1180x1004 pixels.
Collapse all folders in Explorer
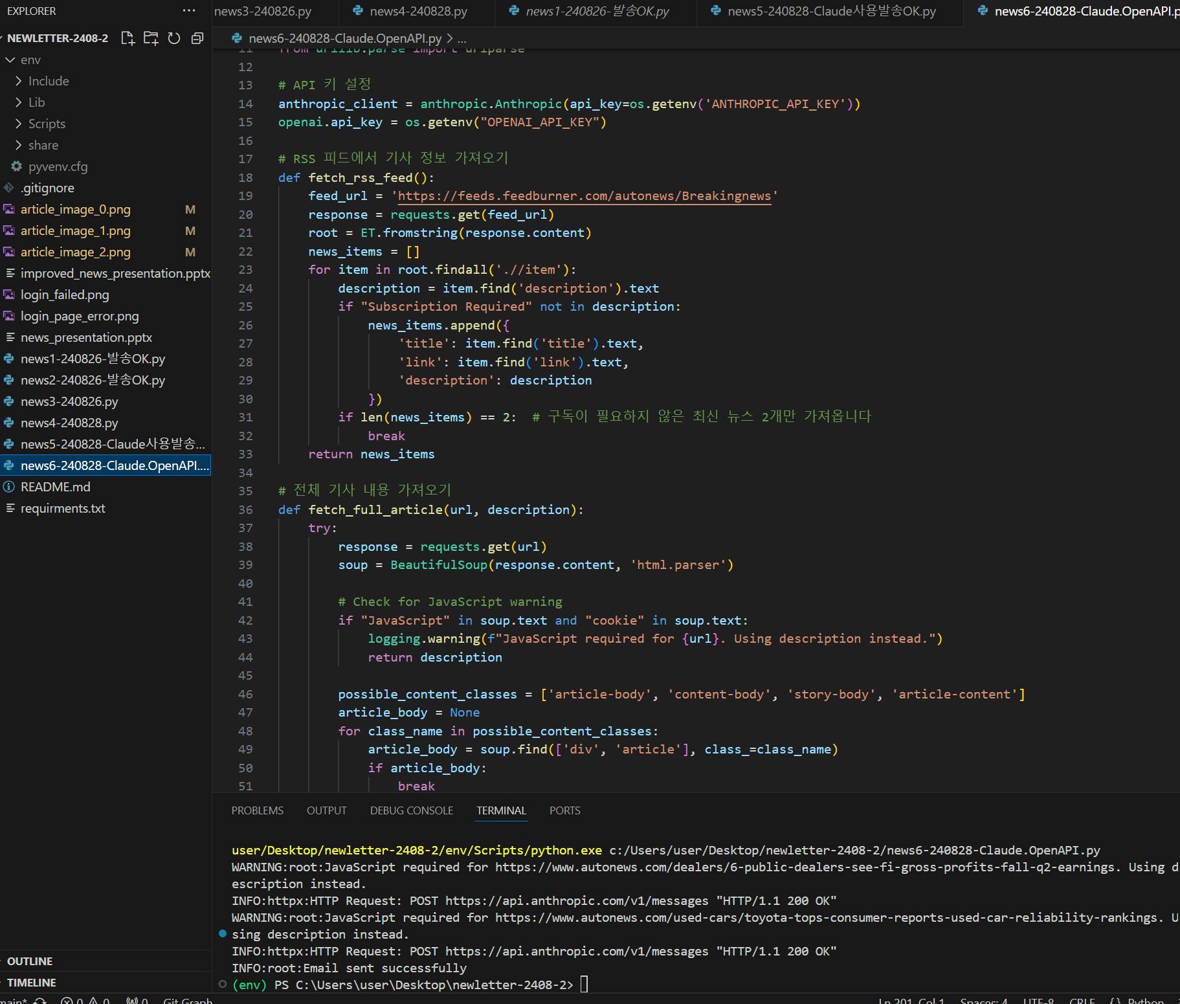[197, 38]
